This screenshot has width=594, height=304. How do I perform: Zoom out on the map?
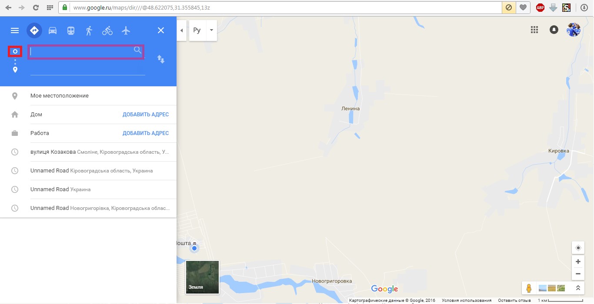click(578, 274)
